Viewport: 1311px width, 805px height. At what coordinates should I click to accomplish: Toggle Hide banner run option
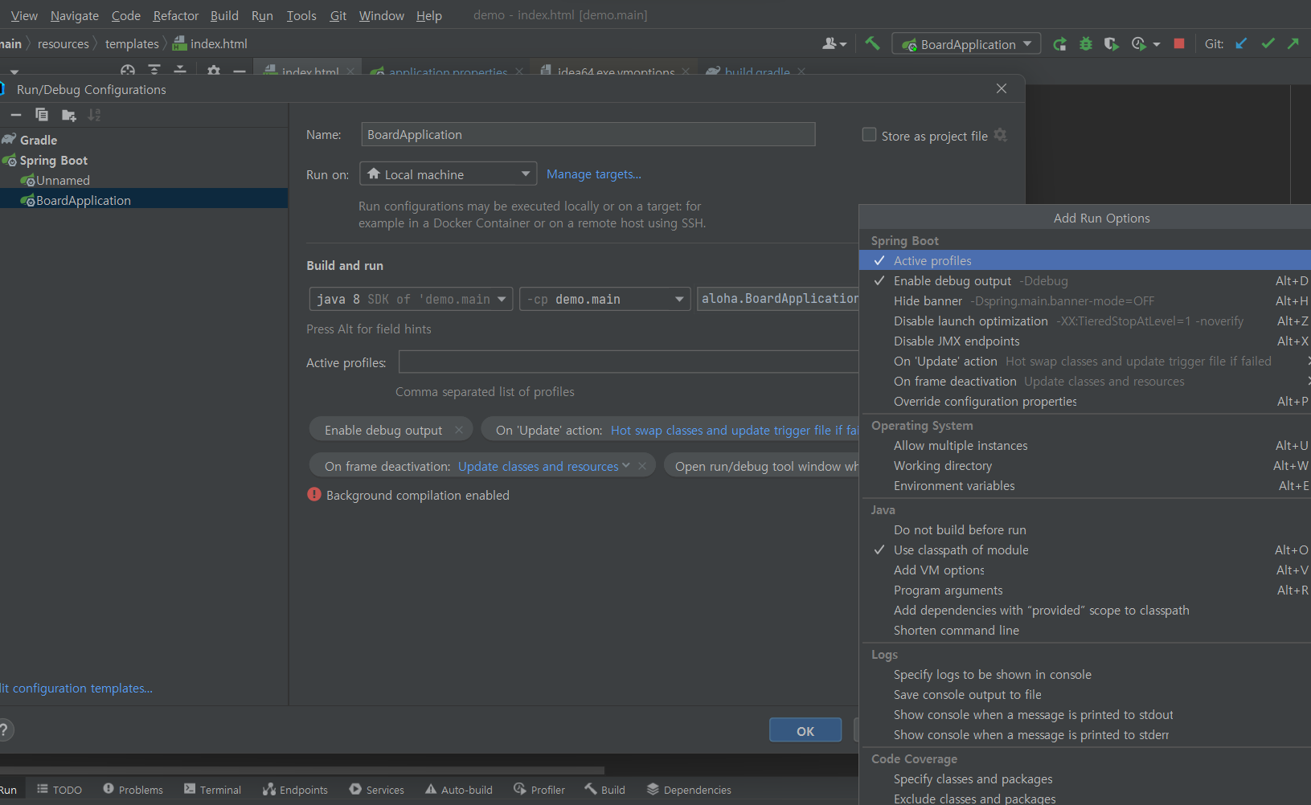1085,300
